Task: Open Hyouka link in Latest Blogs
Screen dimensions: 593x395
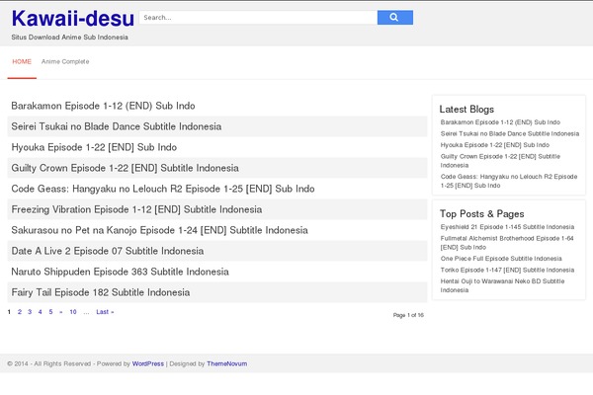Action: [x=495, y=145]
